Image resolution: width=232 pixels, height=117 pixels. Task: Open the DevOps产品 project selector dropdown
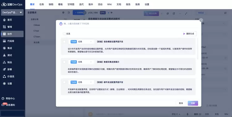tap(12, 13)
